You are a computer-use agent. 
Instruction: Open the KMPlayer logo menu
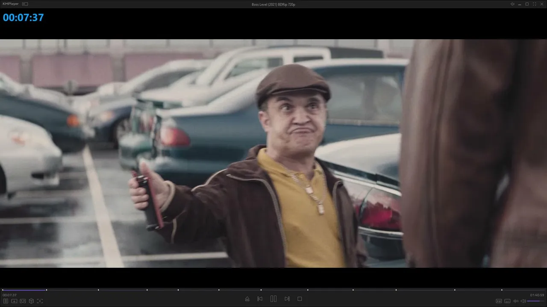point(11,4)
